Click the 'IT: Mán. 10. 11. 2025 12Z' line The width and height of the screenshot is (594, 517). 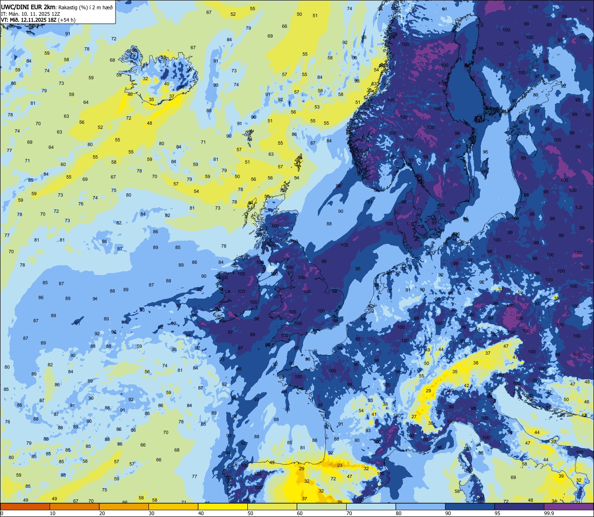click(x=31, y=14)
